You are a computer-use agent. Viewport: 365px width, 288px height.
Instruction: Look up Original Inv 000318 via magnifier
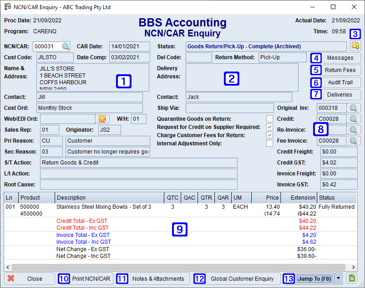click(353, 108)
